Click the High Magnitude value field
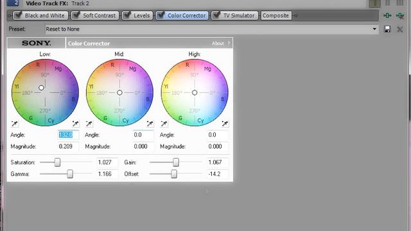The image size is (411, 231). pyautogui.click(x=218, y=146)
